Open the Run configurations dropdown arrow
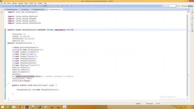 [22, 6]
